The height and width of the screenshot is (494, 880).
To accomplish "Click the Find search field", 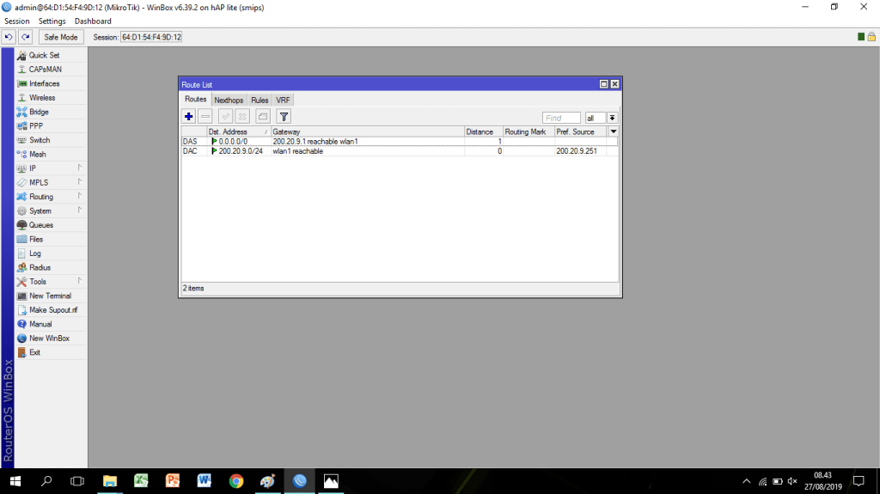I will tap(561, 118).
